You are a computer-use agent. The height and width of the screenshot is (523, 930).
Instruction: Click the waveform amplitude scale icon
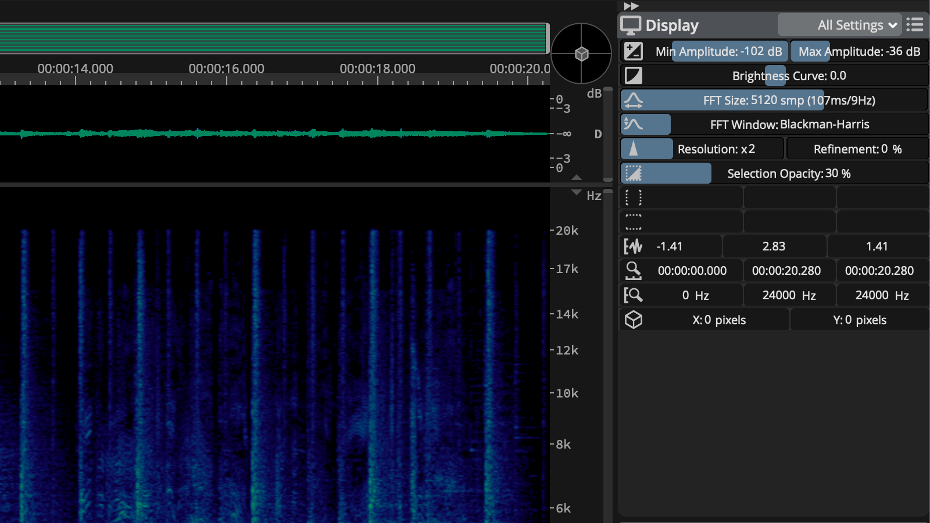[633, 246]
